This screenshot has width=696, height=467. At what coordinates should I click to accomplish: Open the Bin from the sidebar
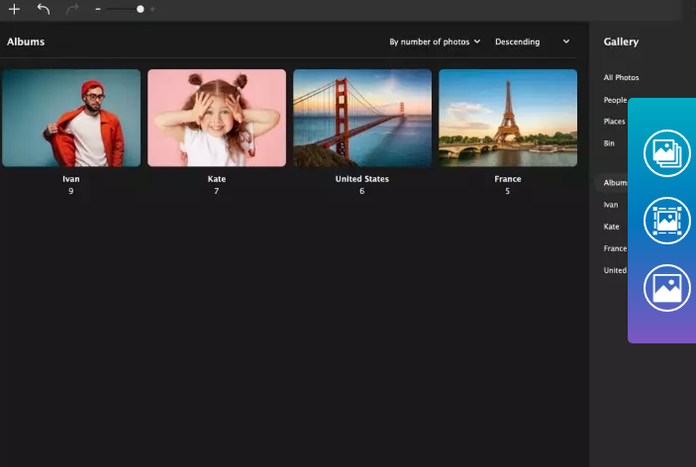click(609, 143)
